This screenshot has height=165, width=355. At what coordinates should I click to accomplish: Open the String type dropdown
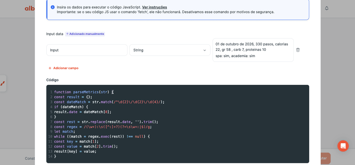170,50
